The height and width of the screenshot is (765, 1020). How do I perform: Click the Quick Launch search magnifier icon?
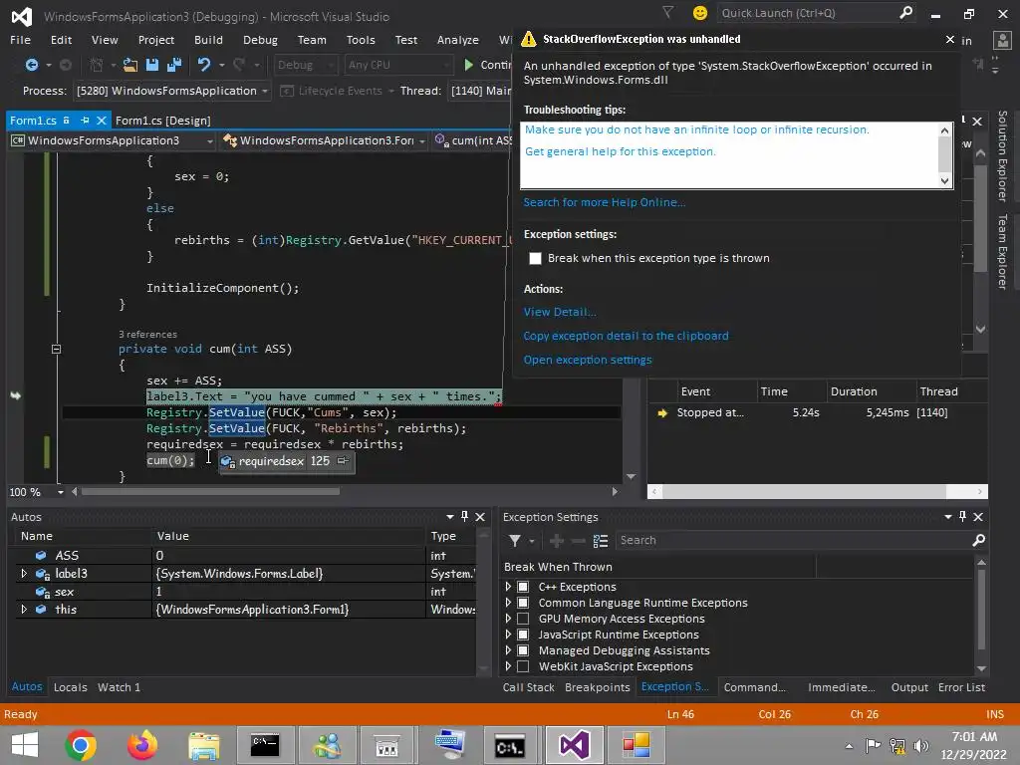[905, 12]
